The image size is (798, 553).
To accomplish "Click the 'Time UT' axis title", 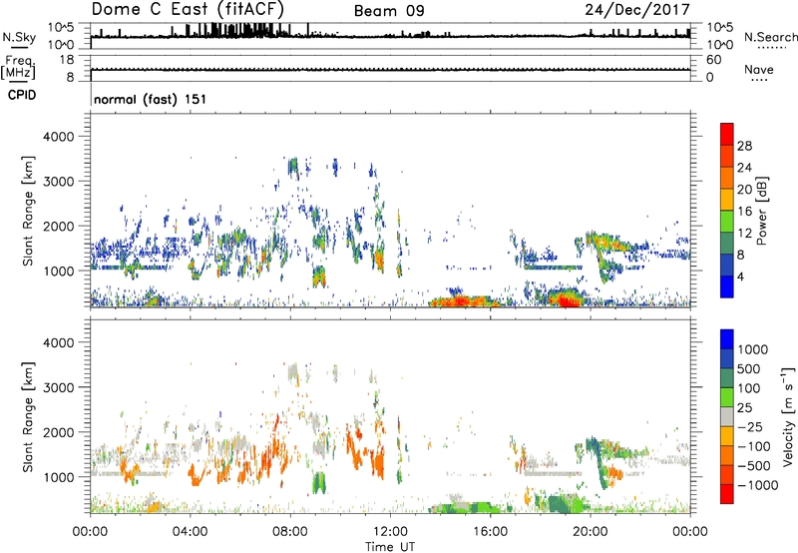I will pos(390,546).
